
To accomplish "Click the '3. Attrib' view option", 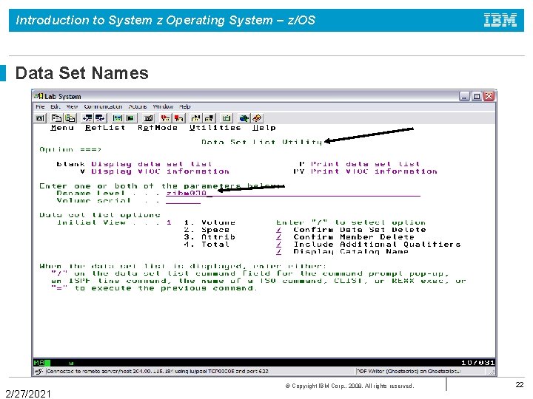I will point(209,237).
